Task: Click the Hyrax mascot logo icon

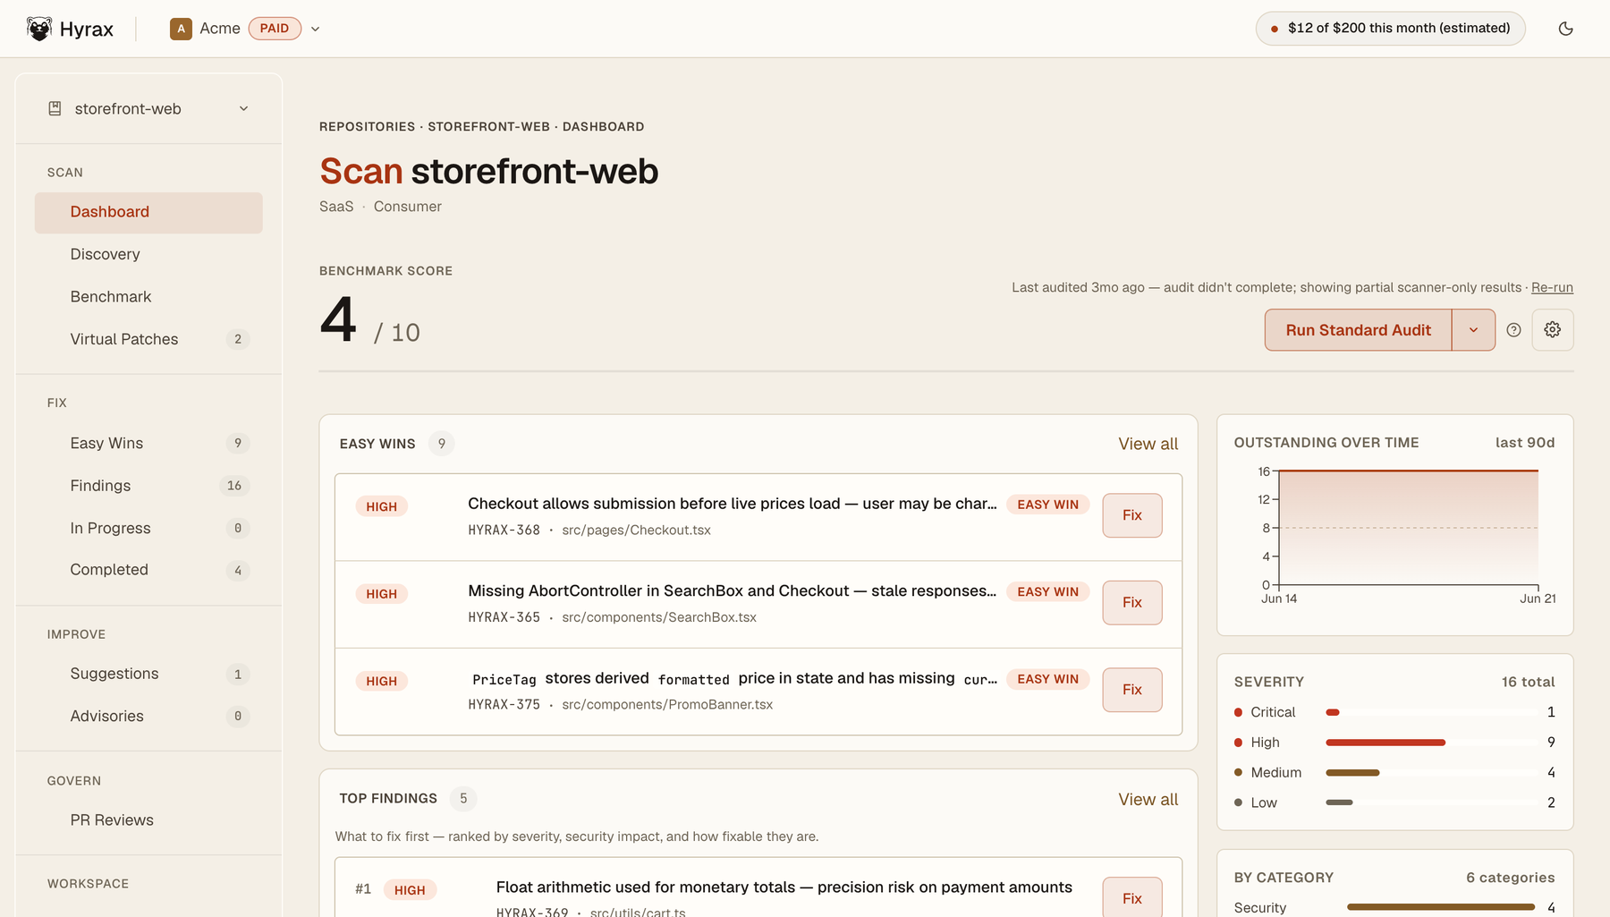Action: tap(39, 29)
